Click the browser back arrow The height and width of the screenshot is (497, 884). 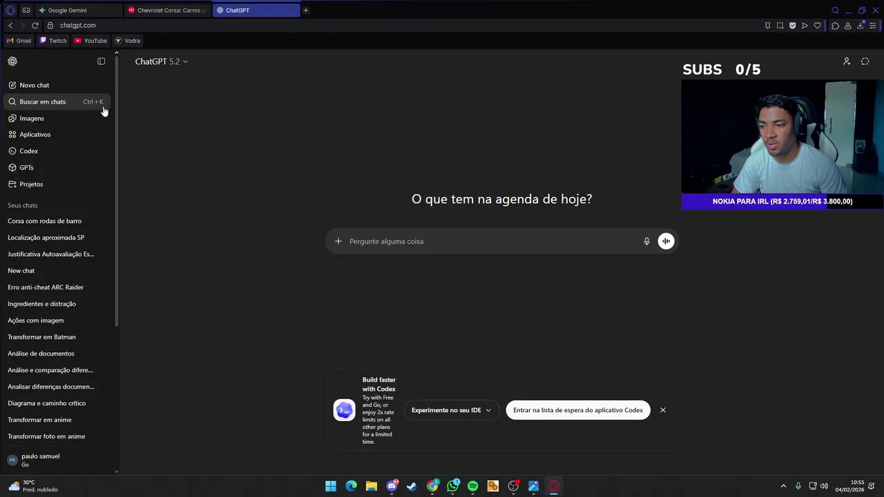click(10, 26)
